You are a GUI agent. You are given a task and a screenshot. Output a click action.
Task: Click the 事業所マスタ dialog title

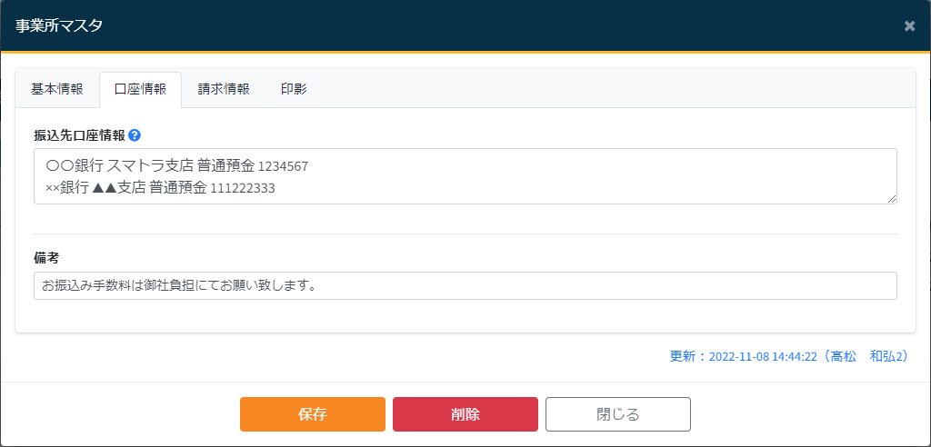59,25
